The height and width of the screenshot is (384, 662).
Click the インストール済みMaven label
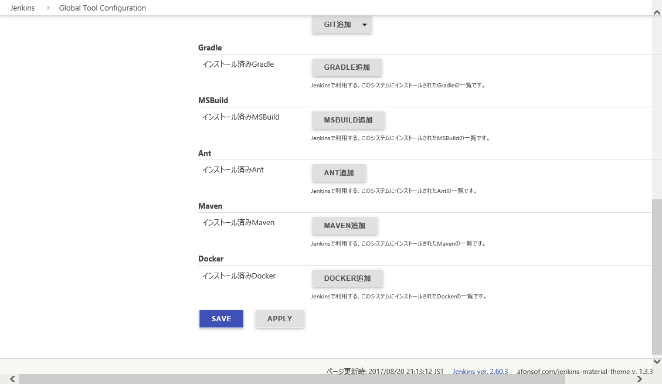[238, 222]
